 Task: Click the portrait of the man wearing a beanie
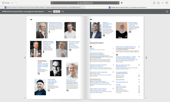tap(40, 87)
